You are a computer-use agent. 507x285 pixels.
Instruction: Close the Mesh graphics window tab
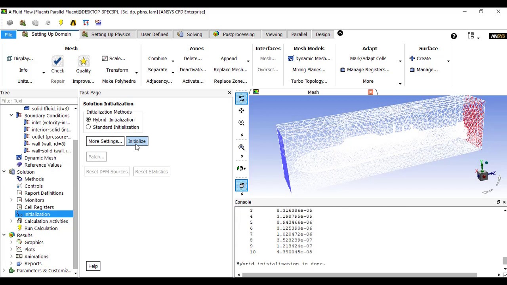click(370, 92)
